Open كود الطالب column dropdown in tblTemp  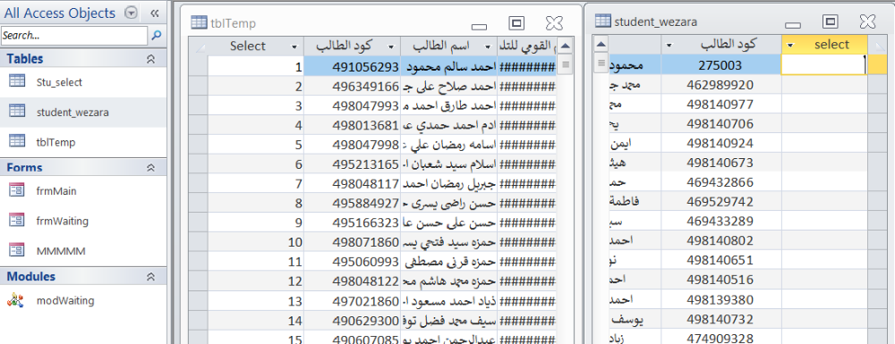pyautogui.click(x=391, y=46)
